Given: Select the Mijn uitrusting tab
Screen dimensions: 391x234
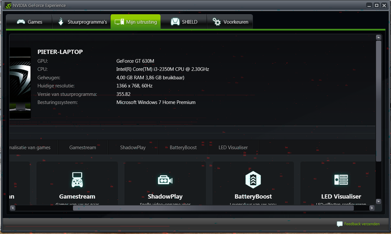Looking at the screenshot, I should [x=136, y=22].
